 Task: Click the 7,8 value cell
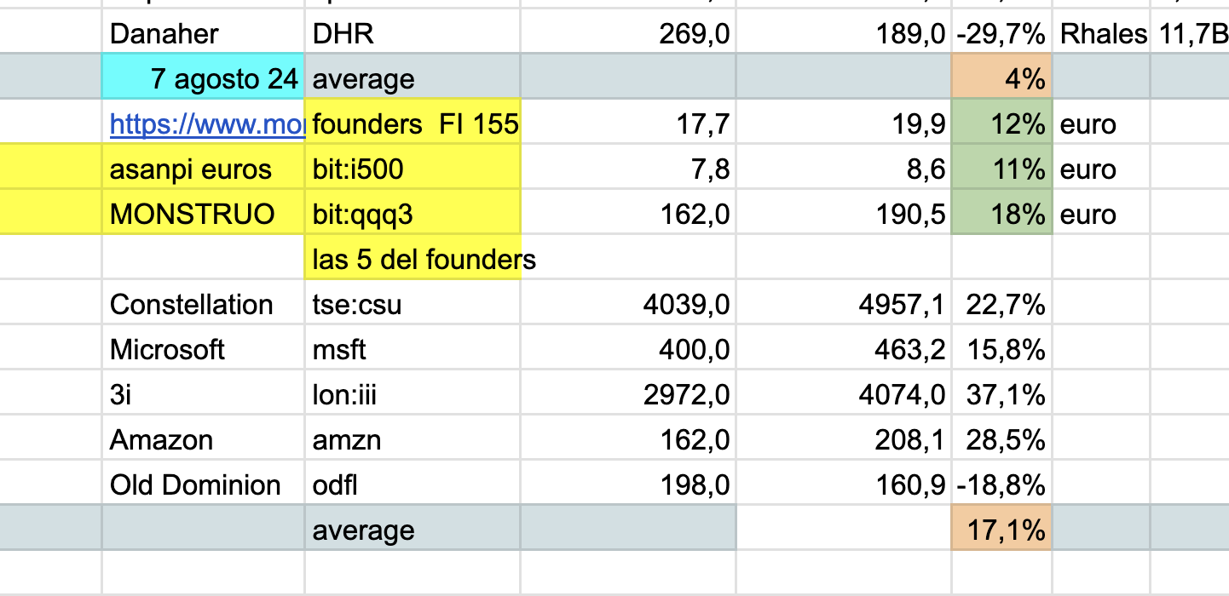628,169
